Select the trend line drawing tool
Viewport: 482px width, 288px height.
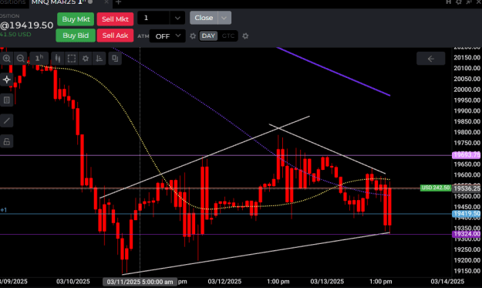coord(7,121)
